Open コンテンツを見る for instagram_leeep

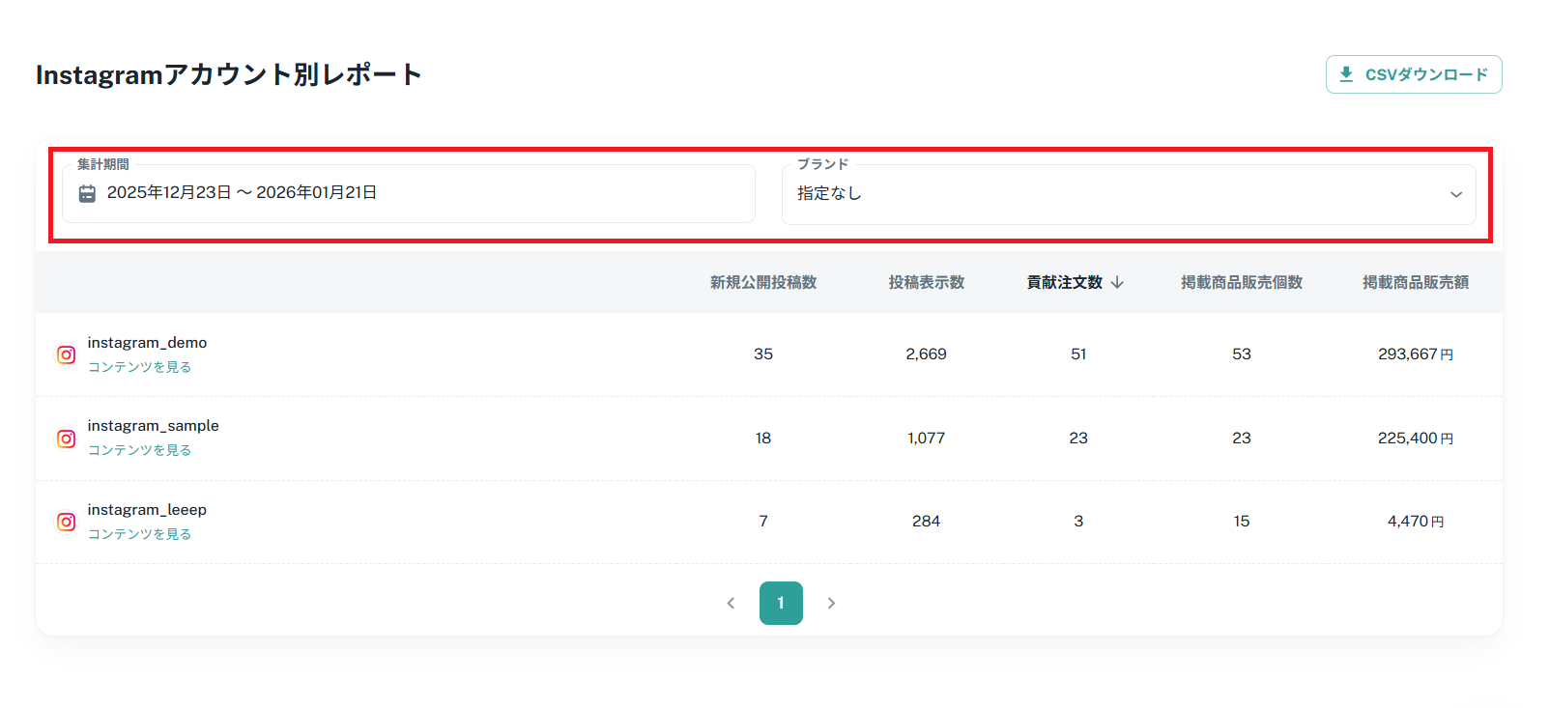click(139, 534)
